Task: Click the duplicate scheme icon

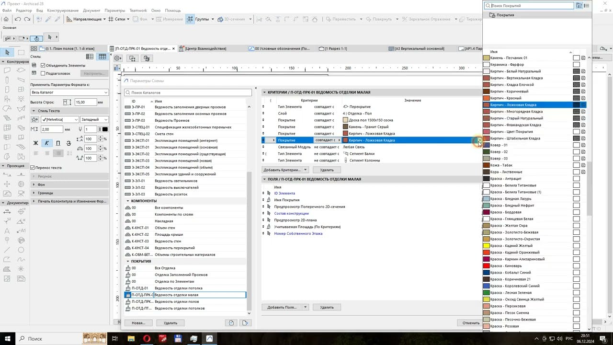Action: (231, 323)
